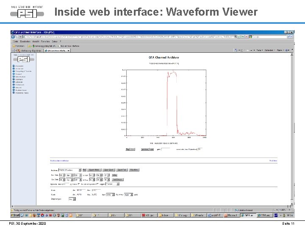Open the Legend dropdown
Screen dimensions: 305x228
(112, 184)
